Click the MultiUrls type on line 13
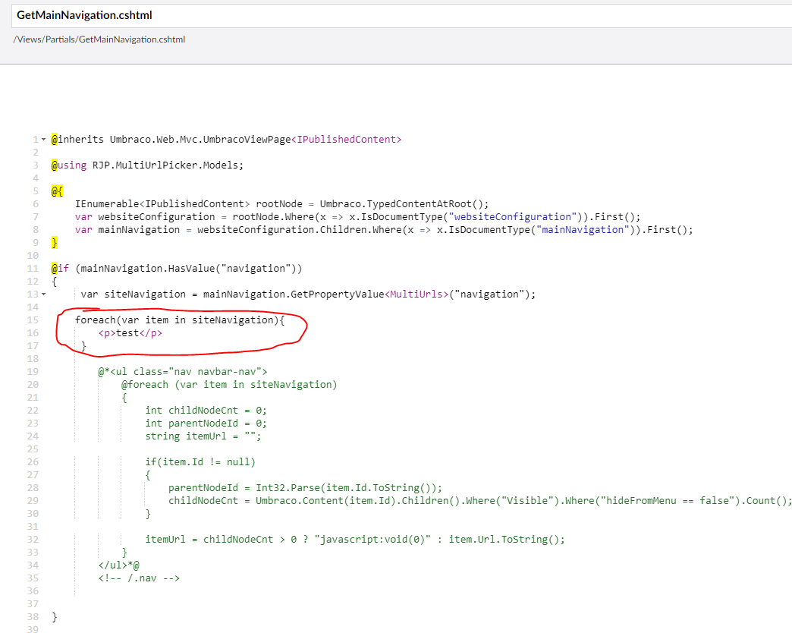Viewport: 792px width, 633px height. pos(416,294)
